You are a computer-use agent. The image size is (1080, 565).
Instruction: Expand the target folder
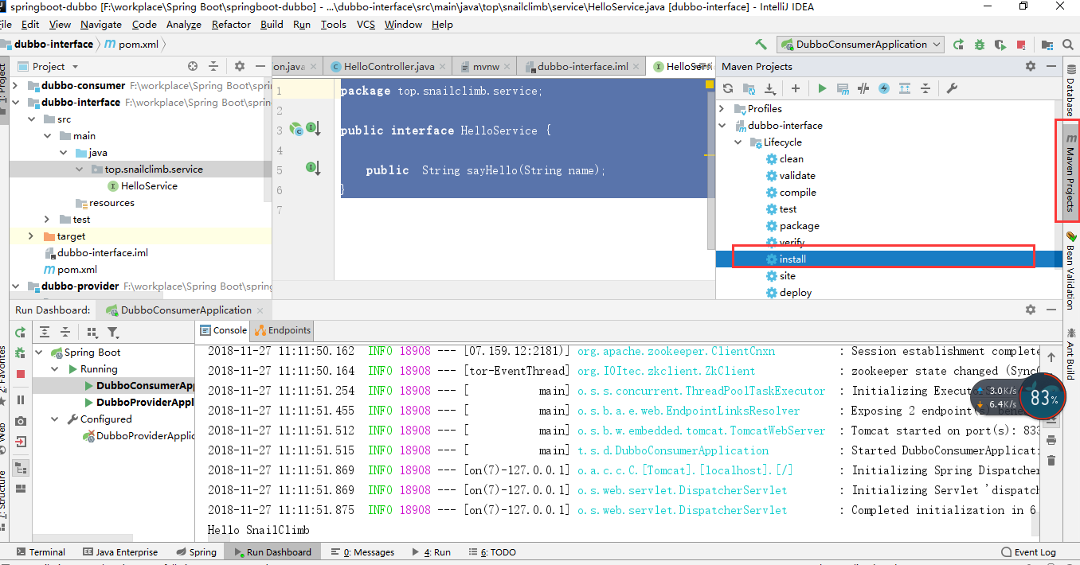click(x=30, y=236)
